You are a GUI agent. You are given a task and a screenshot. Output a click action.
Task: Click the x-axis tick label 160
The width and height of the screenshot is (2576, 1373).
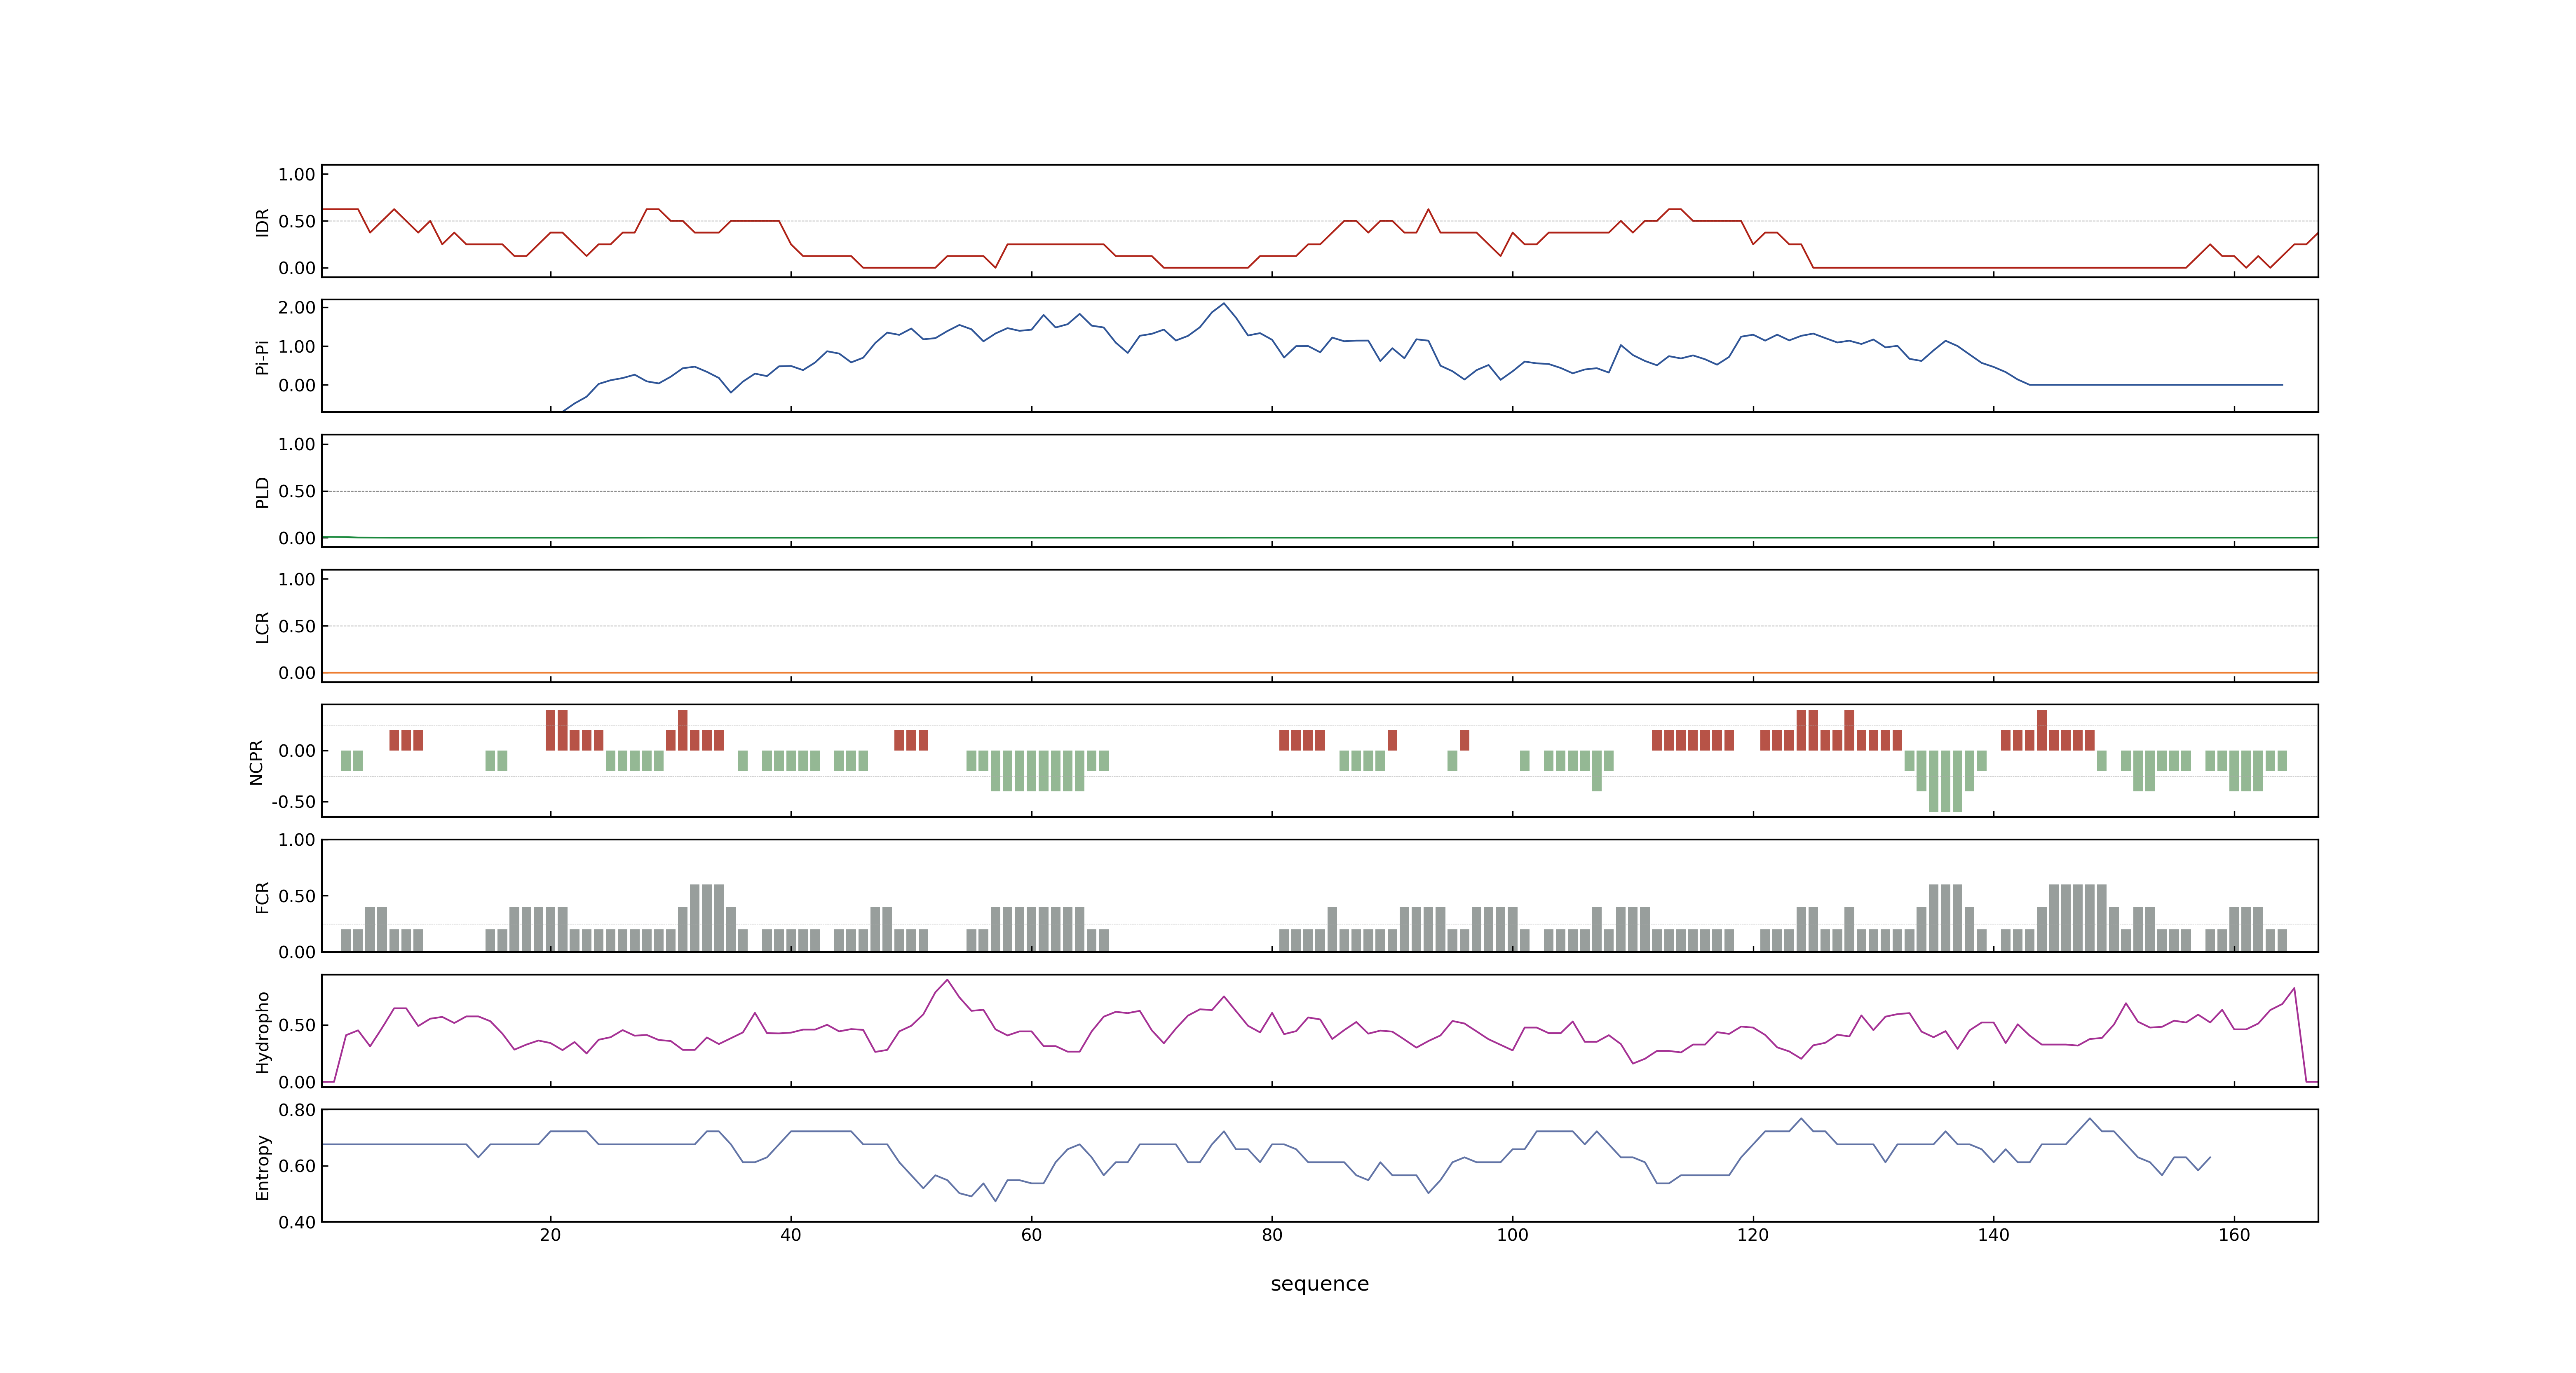(2234, 1235)
